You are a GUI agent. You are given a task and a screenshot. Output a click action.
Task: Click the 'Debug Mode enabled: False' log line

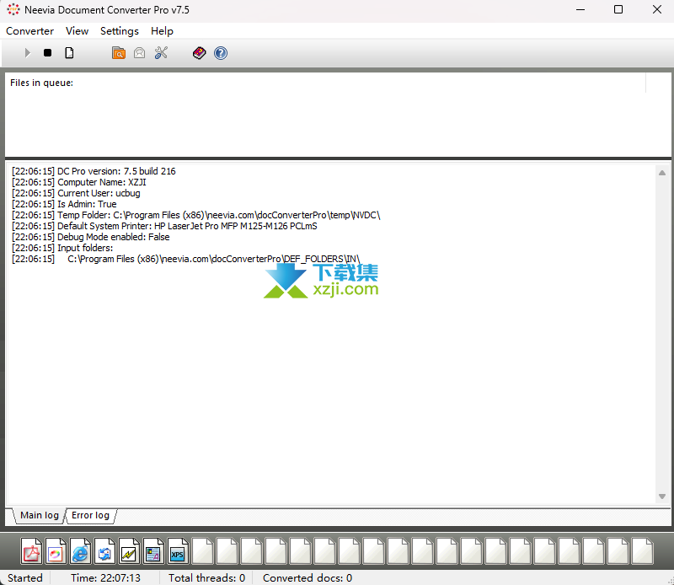coord(91,237)
